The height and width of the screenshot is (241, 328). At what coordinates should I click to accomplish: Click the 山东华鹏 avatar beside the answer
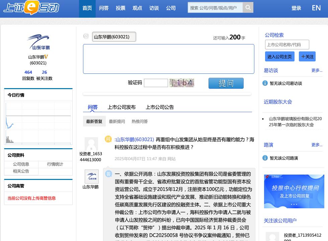pos(91,177)
